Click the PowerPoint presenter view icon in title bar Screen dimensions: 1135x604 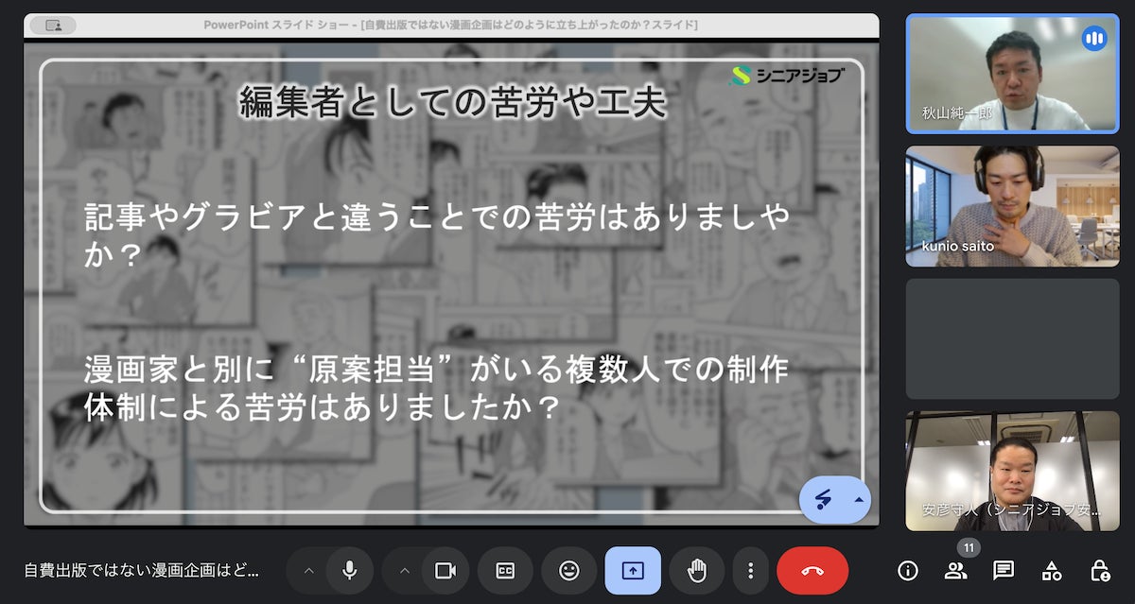coord(53,26)
